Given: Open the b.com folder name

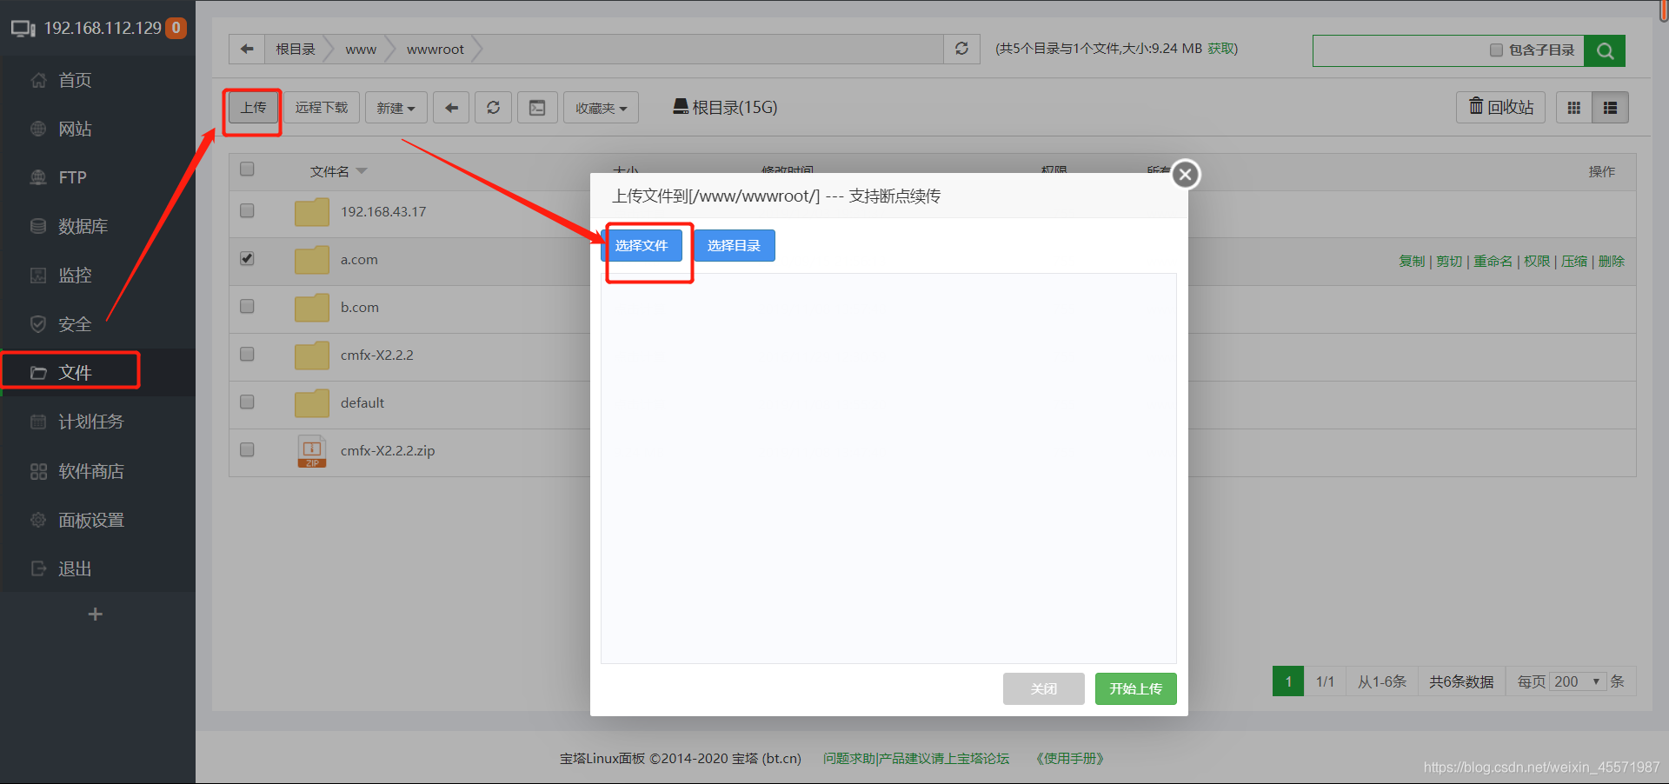Looking at the screenshot, I should 360,308.
